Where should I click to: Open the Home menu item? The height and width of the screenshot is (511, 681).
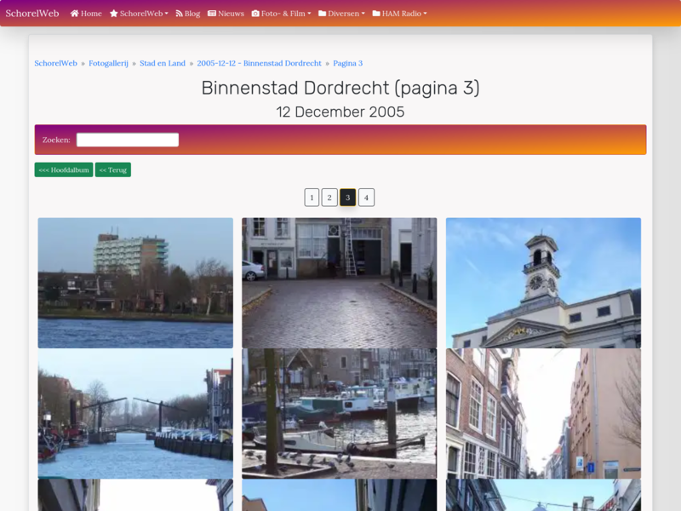[x=86, y=14]
